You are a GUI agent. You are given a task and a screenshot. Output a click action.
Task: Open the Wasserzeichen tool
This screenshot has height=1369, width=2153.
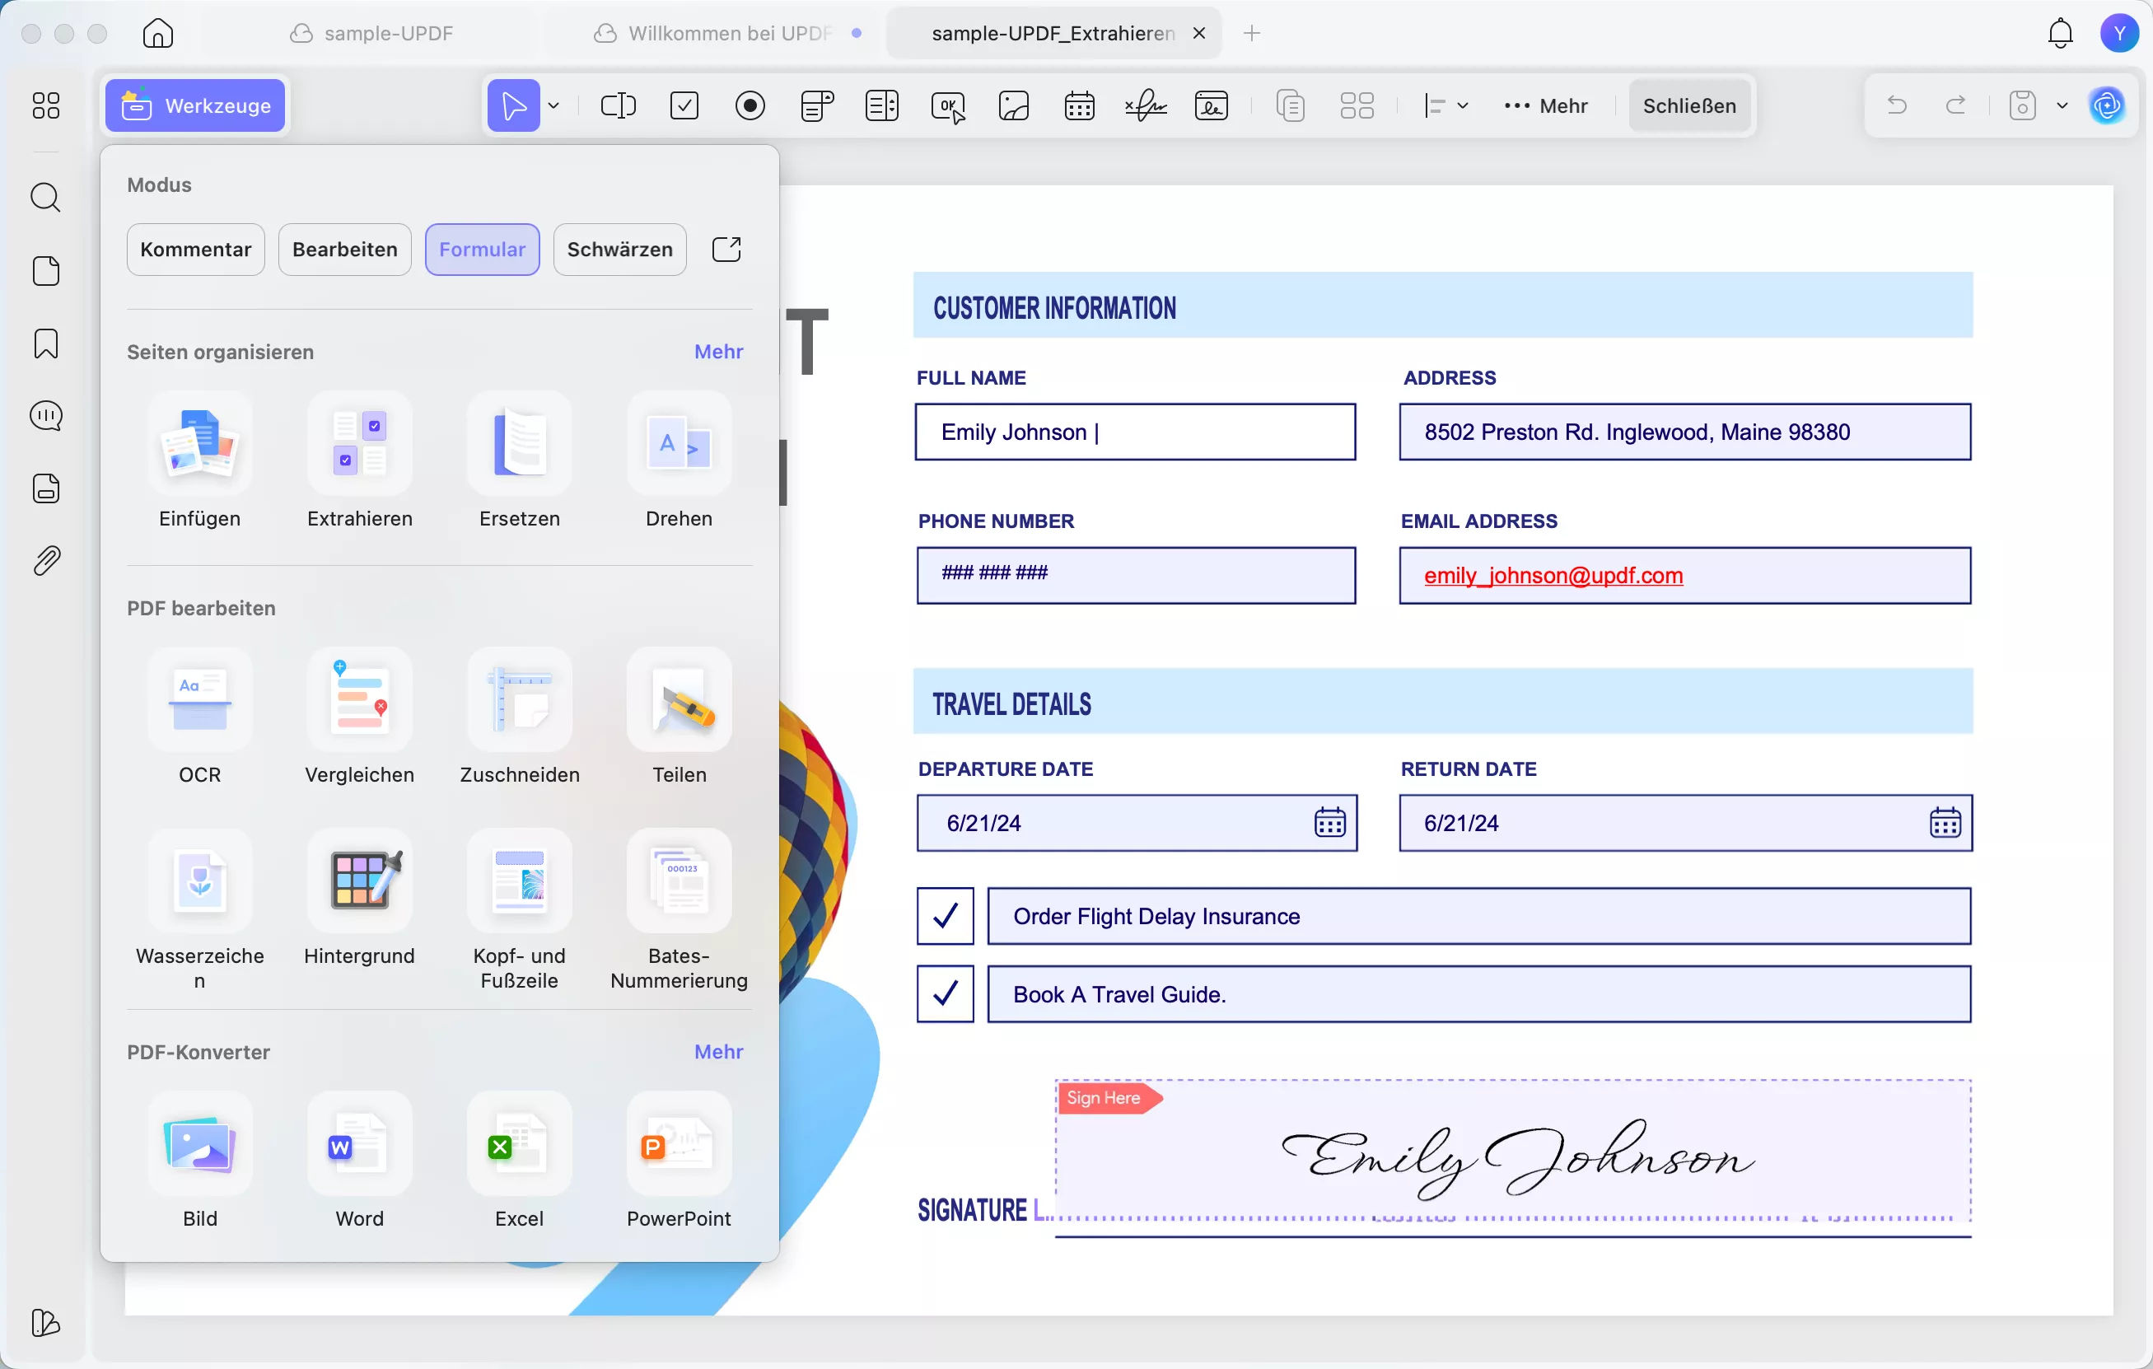[x=199, y=881]
